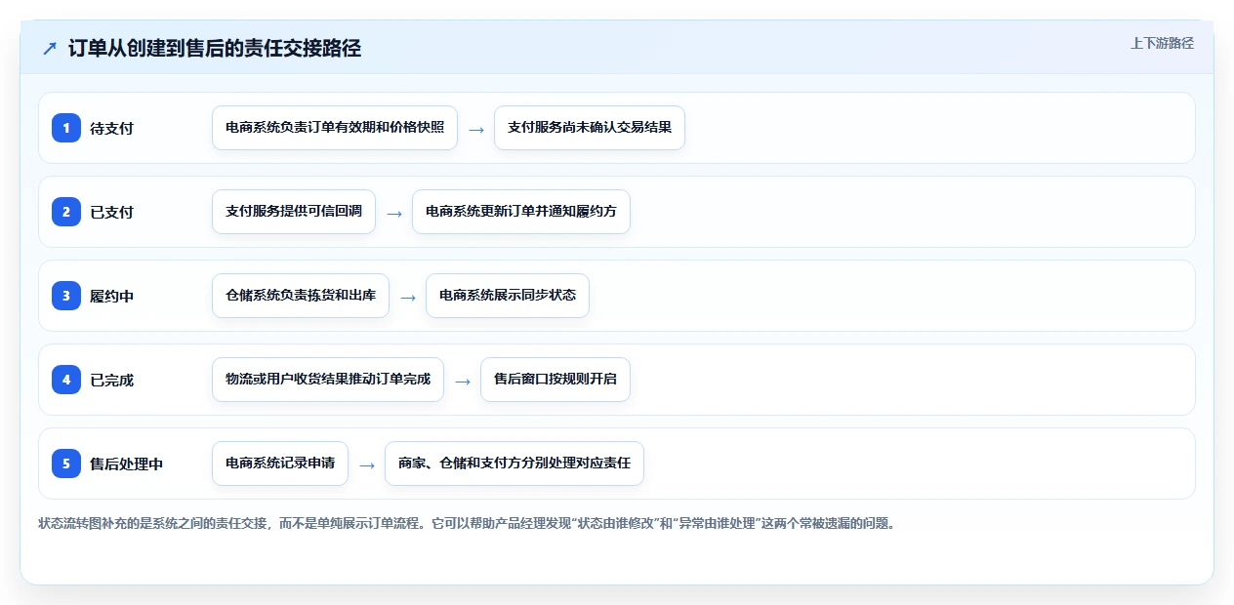Viewport: 1234px width, 605px height.
Task: Click the arrow icon beside the title
Action: (x=50, y=48)
